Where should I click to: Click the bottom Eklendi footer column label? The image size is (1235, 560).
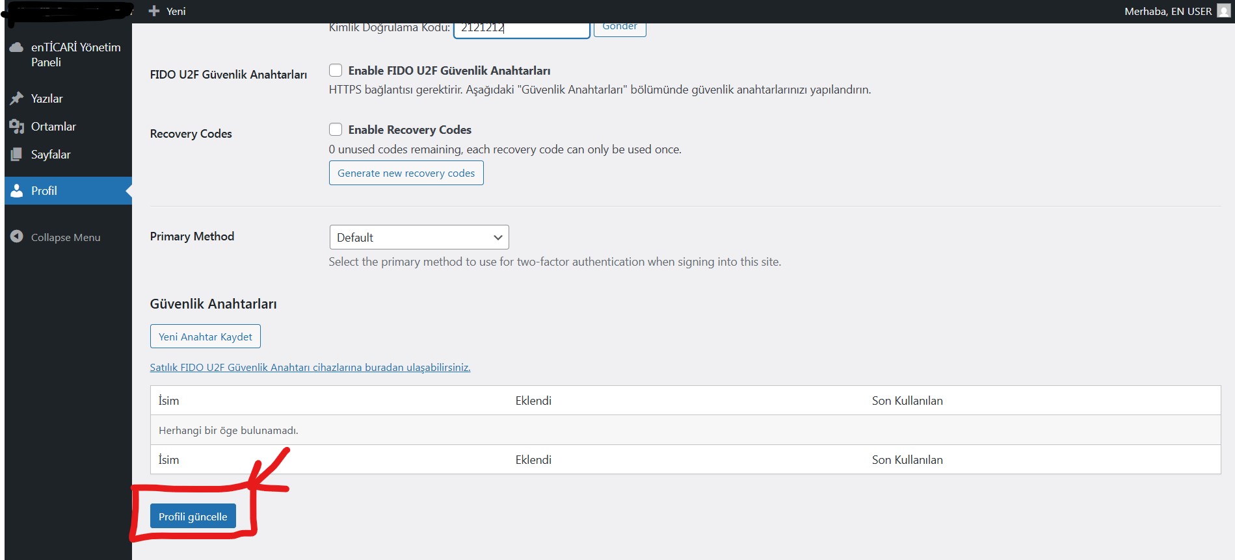click(x=533, y=460)
